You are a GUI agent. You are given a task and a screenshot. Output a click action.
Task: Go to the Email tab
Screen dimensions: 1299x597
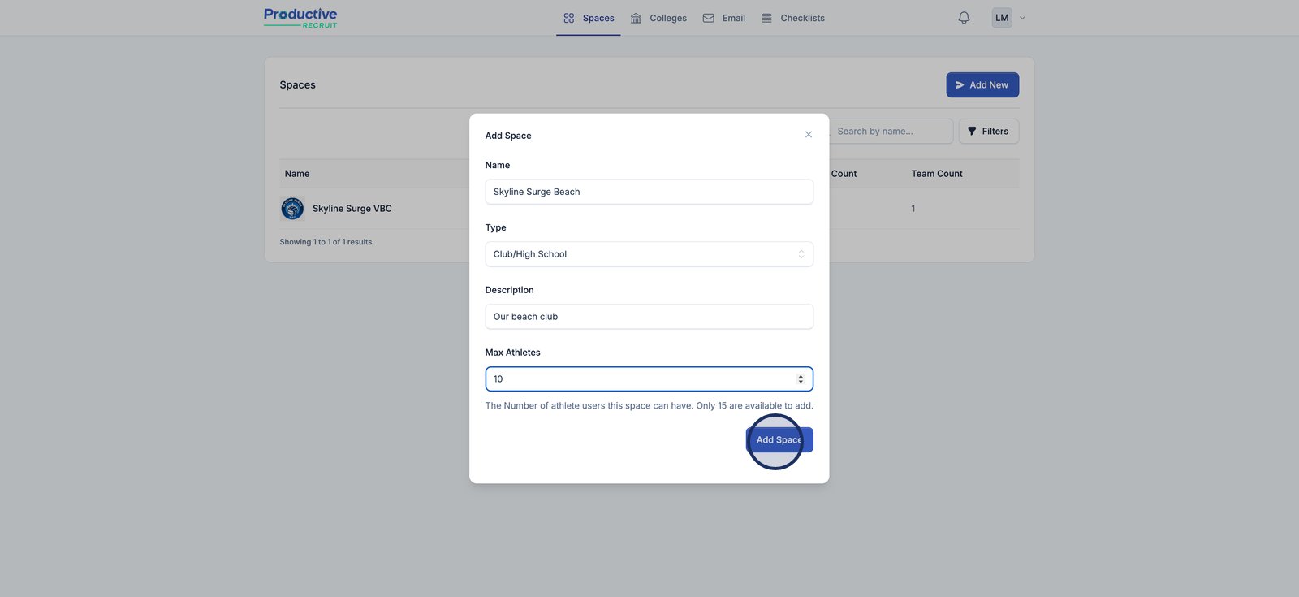click(733, 18)
